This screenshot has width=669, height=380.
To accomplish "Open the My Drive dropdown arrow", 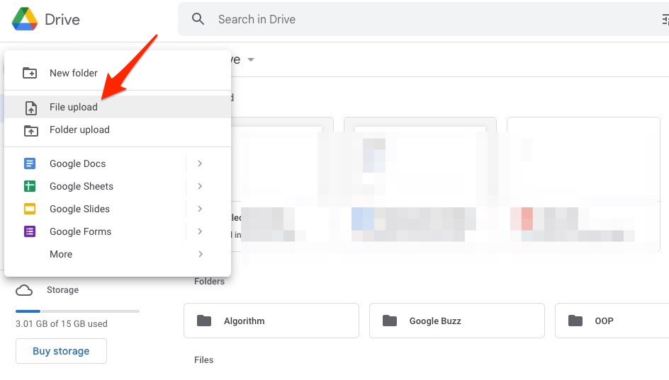I will coord(251,60).
